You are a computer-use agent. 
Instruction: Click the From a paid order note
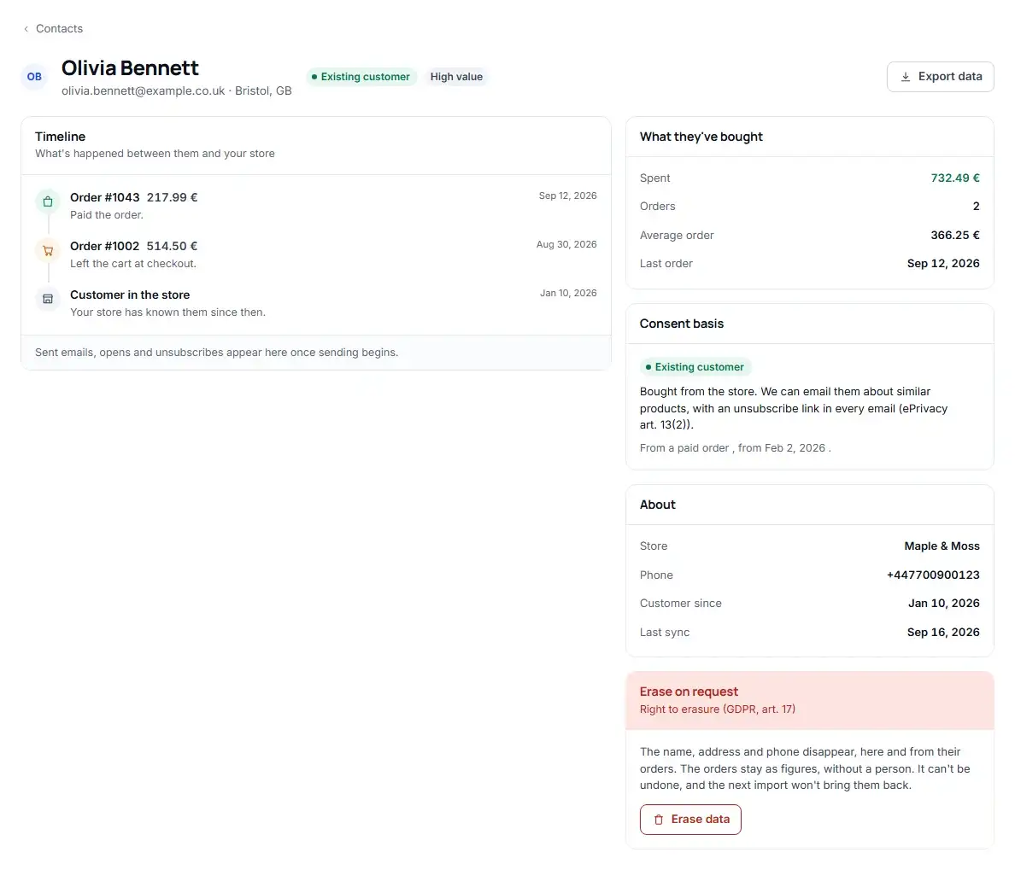pos(736,448)
